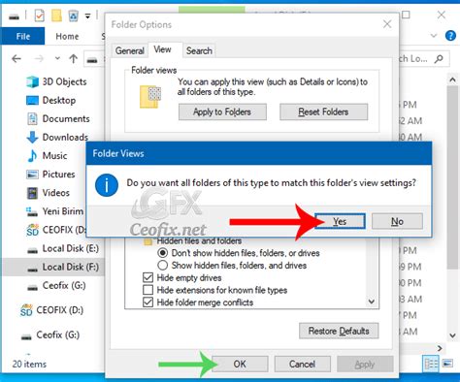This screenshot has width=460, height=382.
Task: Click the Downloads arrow icon
Action: pyautogui.click(x=32, y=137)
